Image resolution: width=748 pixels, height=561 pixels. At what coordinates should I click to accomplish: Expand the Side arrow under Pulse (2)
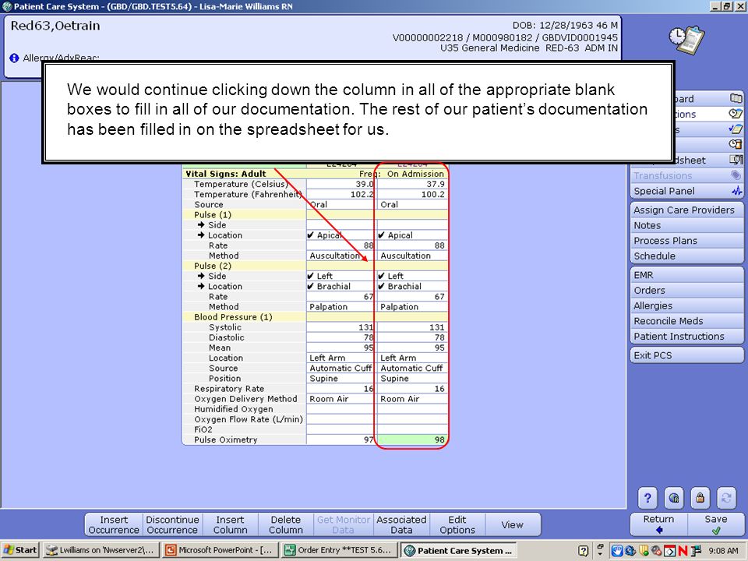tap(201, 276)
